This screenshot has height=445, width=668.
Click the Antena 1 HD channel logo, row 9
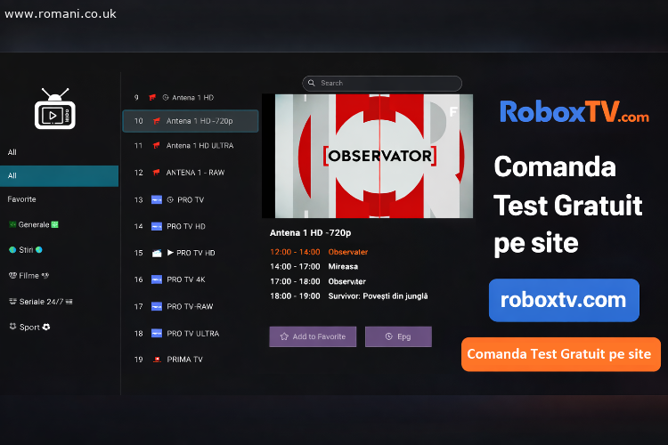[152, 98]
